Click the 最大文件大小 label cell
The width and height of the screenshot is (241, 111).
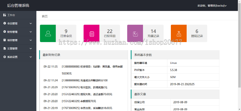[x=149, y=77]
